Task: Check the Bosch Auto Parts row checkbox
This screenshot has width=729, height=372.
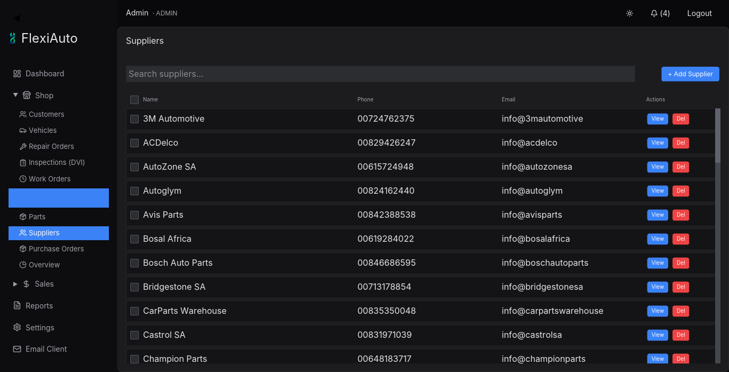Action: pyautogui.click(x=134, y=263)
